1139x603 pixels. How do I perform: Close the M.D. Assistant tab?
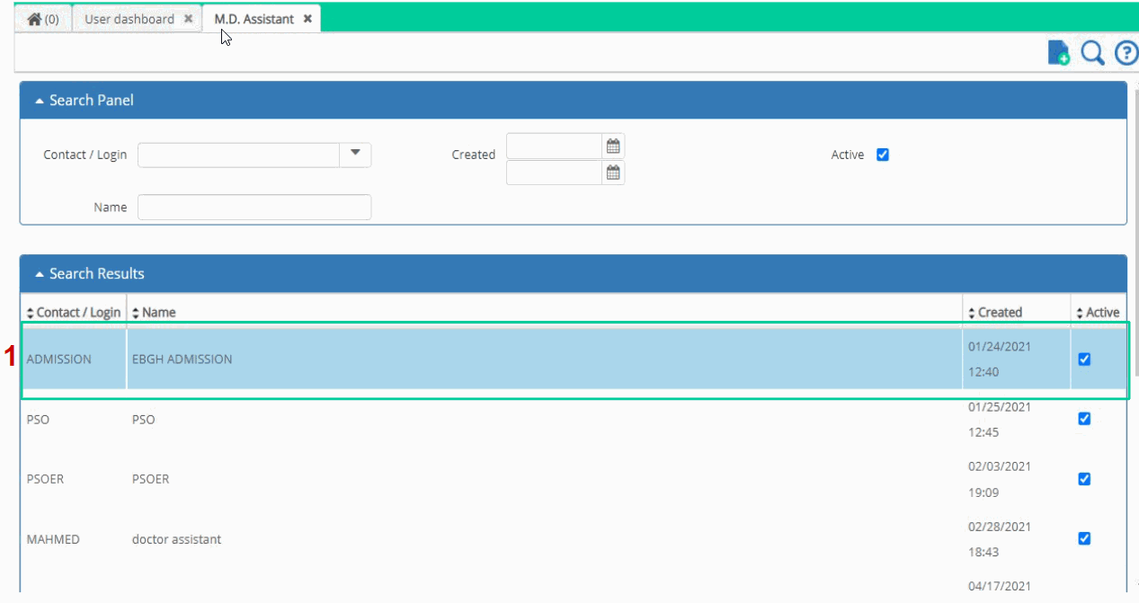pos(307,19)
